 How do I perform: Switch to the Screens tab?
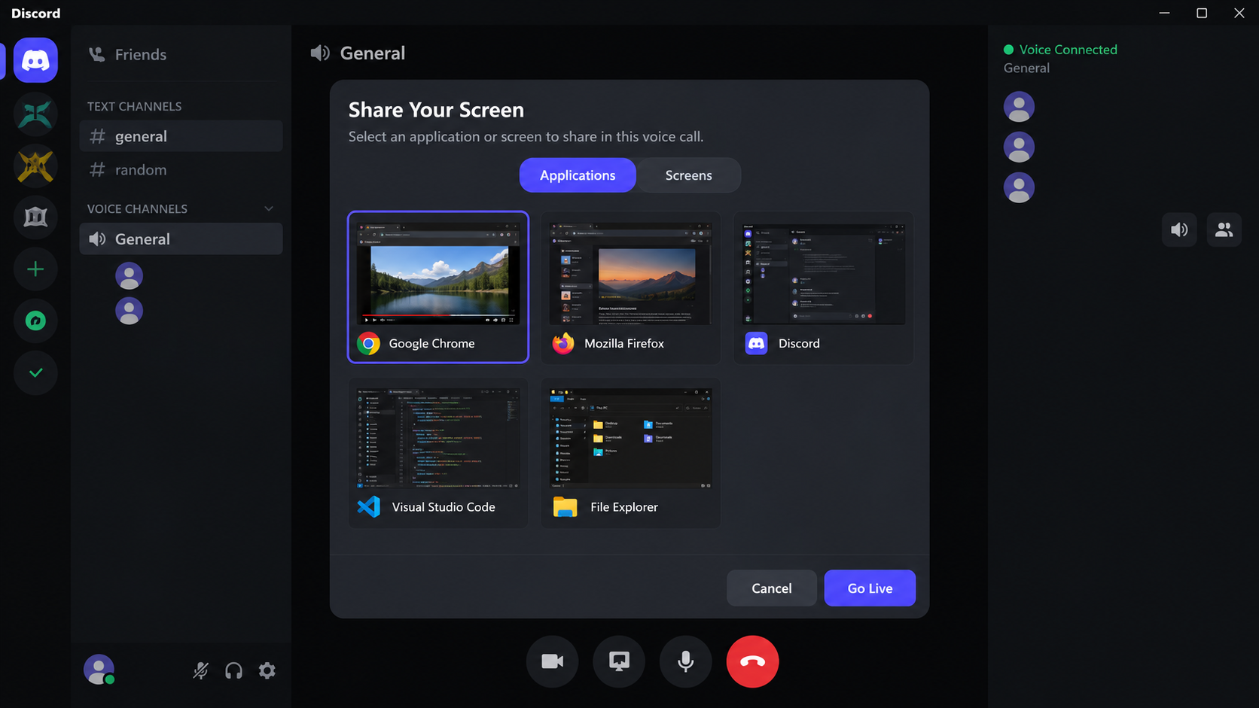[x=688, y=175]
